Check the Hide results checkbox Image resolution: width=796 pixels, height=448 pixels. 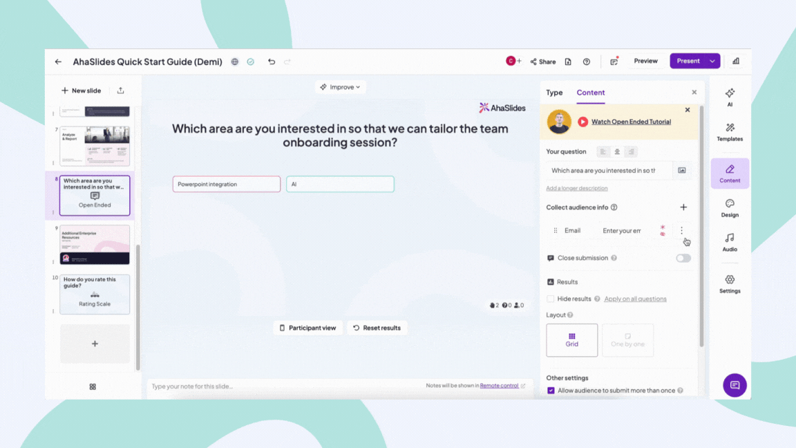tap(550, 299)
